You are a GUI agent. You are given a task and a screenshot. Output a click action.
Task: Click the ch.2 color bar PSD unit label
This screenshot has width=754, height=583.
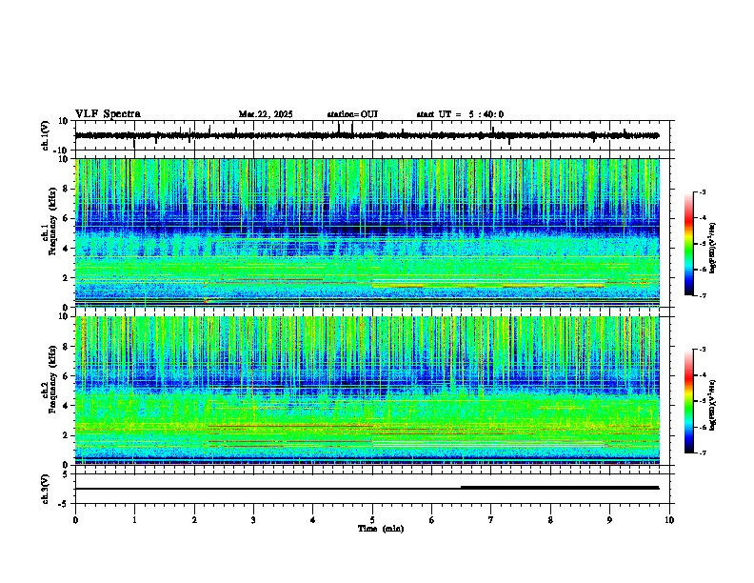click(x=713, y=405)
